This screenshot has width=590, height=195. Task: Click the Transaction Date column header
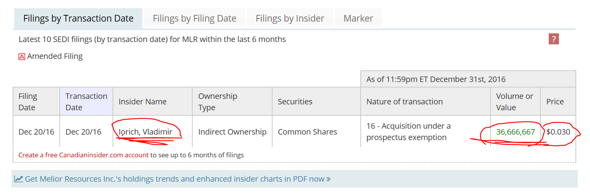coord(86,102)
